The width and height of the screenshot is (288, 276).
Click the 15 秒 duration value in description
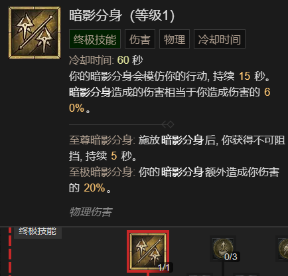click(x=252, y=76)
